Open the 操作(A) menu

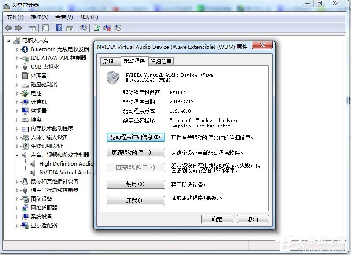point(39,17)
